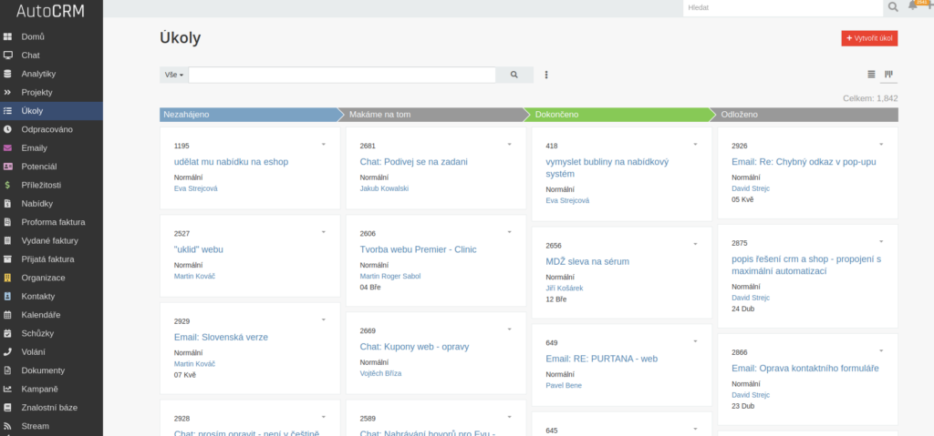
Task: Open dropdown arrow on task 2875 card
Action: click(x=881, y=241)
